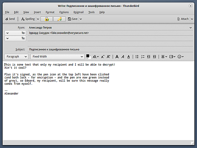Change first recipient's To type dropdown

[15, 33]
